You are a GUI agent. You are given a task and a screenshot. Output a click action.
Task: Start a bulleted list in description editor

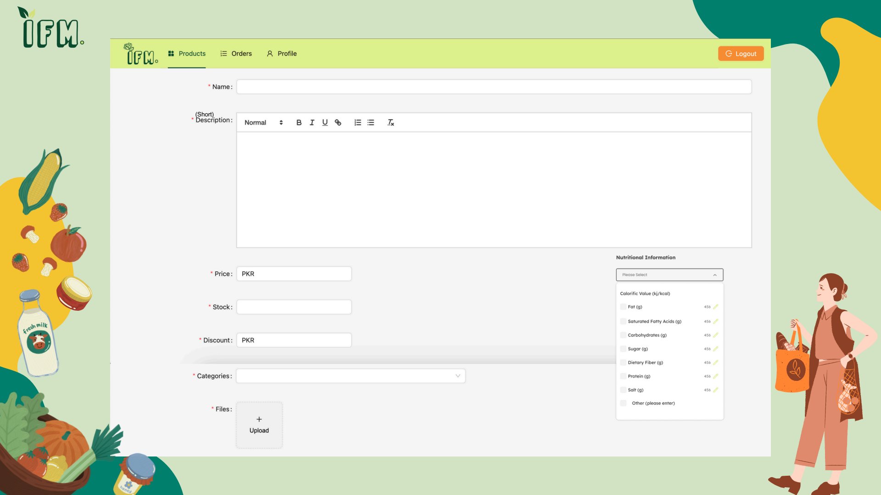371,122
